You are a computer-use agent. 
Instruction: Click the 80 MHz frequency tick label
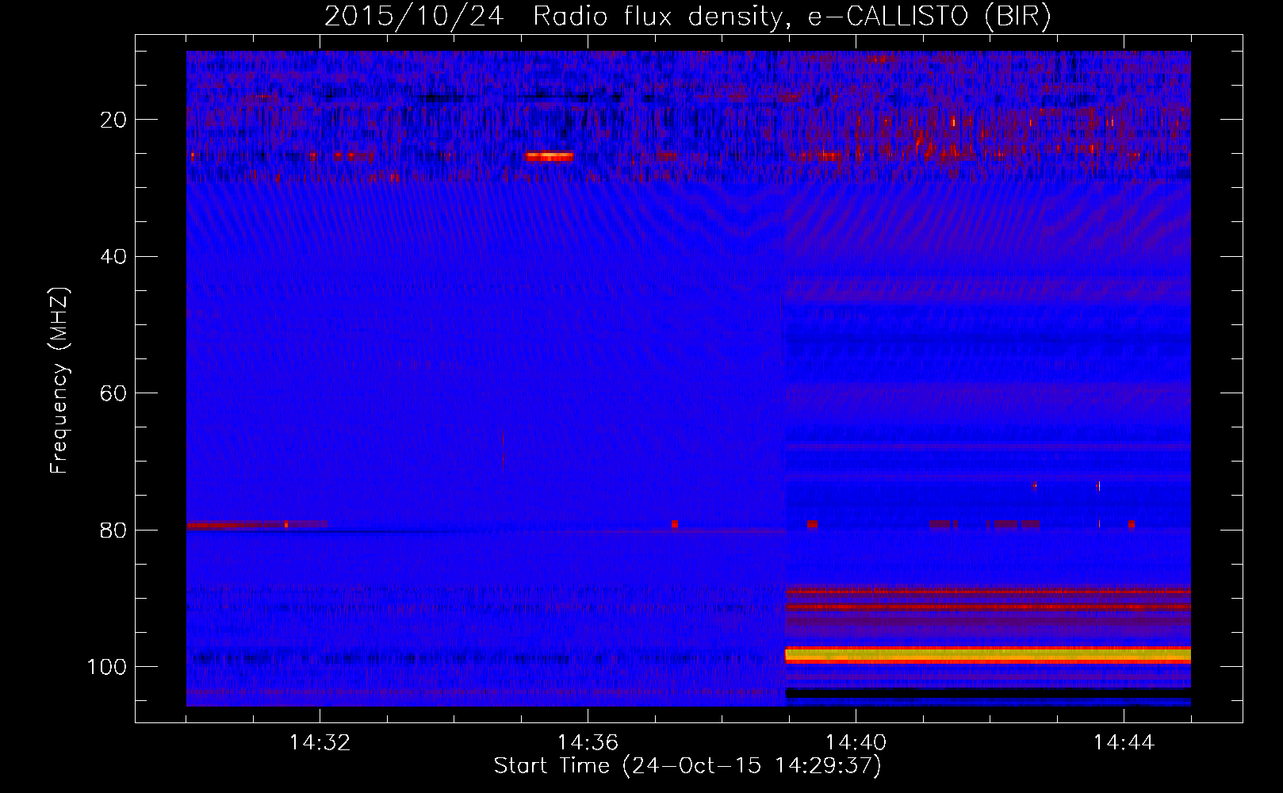114,530
